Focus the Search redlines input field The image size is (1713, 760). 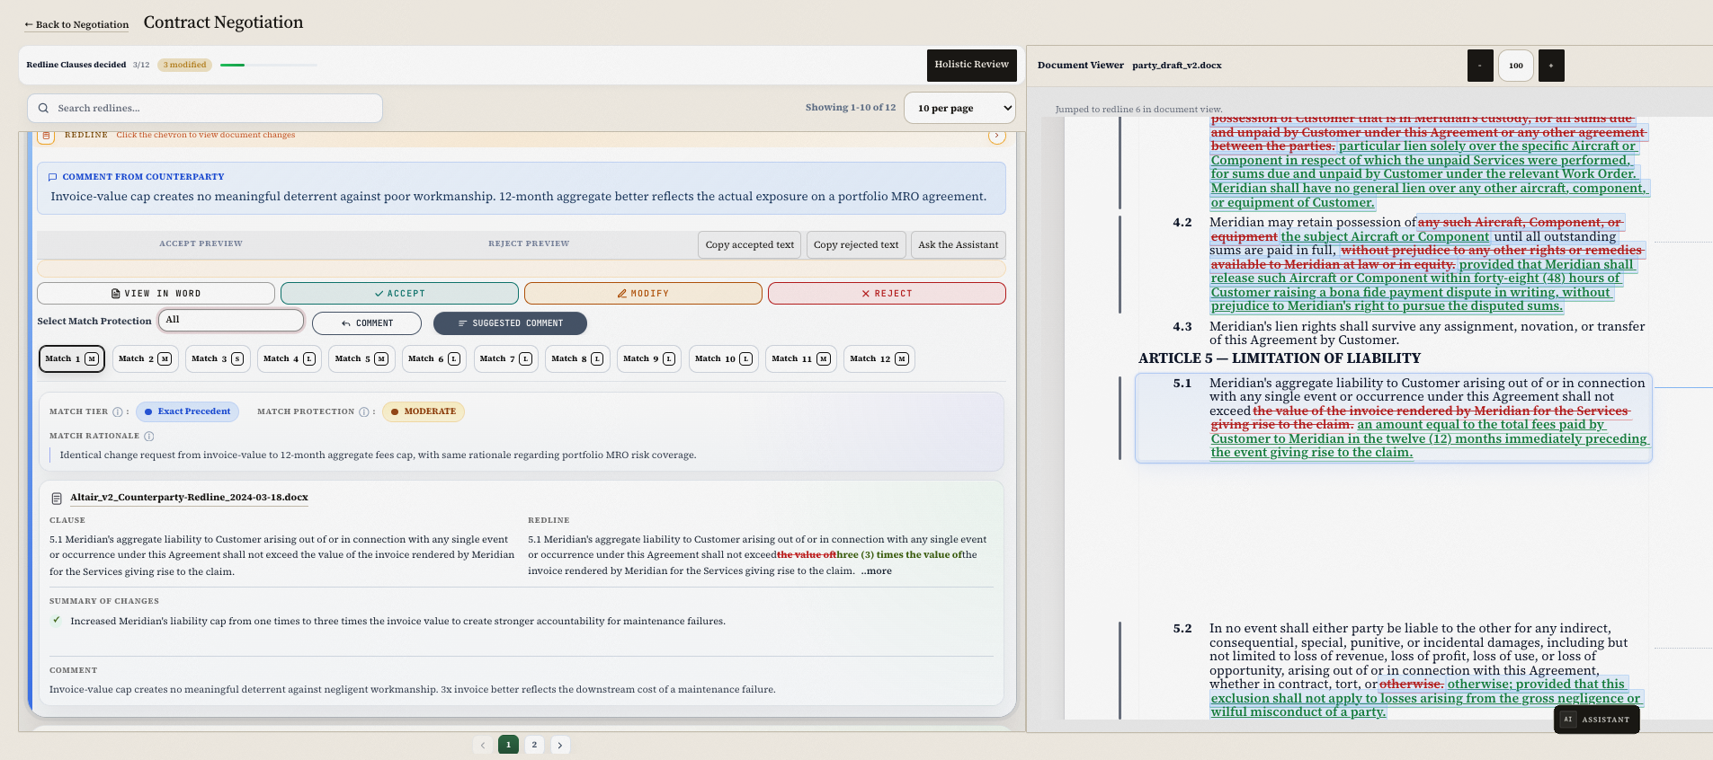point(205,109)
